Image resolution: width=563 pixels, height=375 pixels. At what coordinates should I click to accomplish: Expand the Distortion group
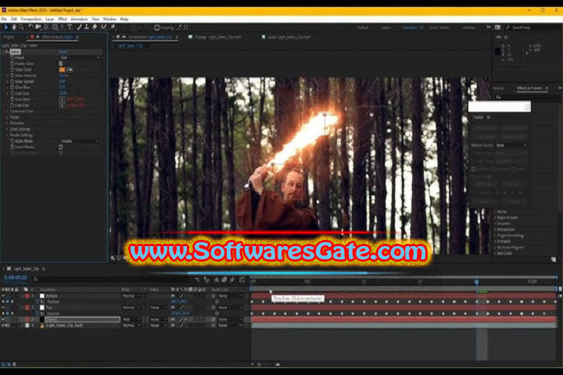7,123
